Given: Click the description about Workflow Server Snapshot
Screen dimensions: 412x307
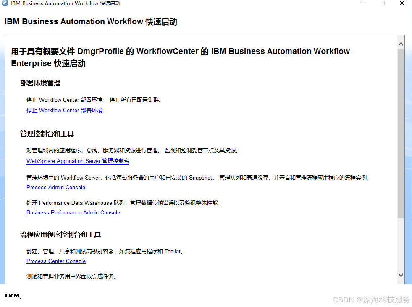Looking at the screenshot, I should [x=198, y=178].
